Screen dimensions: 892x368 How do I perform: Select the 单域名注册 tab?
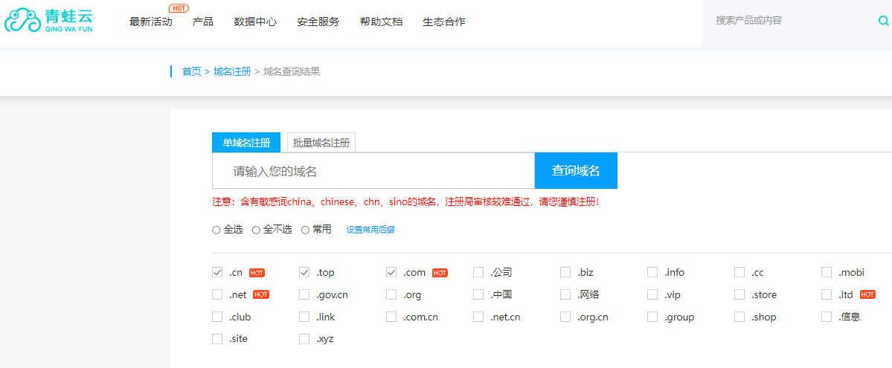(x=246, y=143)
